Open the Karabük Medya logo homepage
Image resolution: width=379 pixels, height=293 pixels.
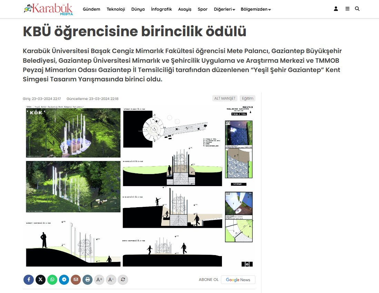[x=48, y=9]
